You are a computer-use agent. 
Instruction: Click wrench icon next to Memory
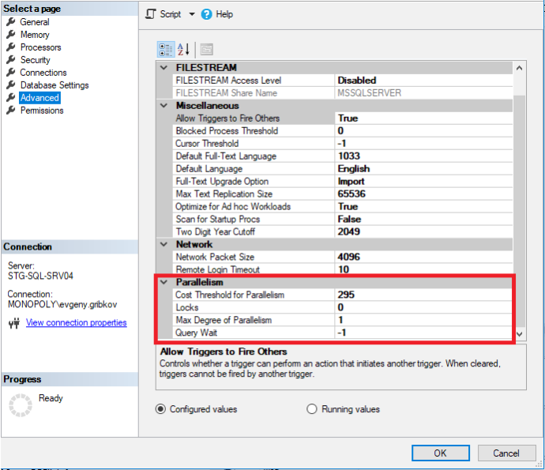11,35
